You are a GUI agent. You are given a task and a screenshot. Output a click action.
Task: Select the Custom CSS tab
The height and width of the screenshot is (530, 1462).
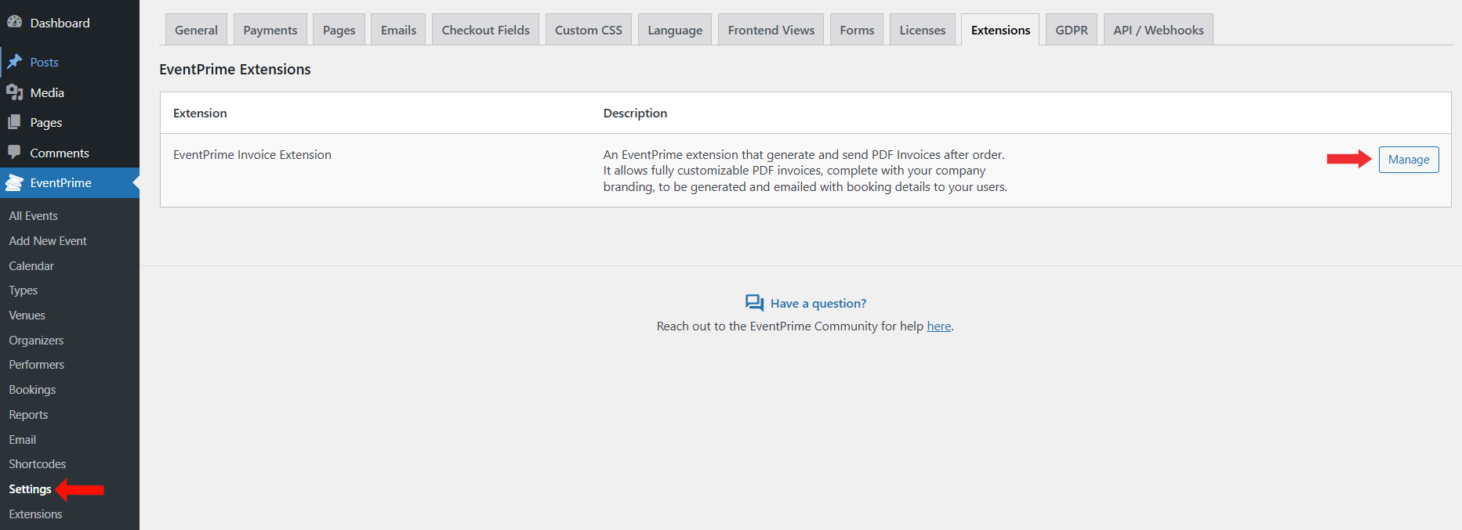(588, 30)
